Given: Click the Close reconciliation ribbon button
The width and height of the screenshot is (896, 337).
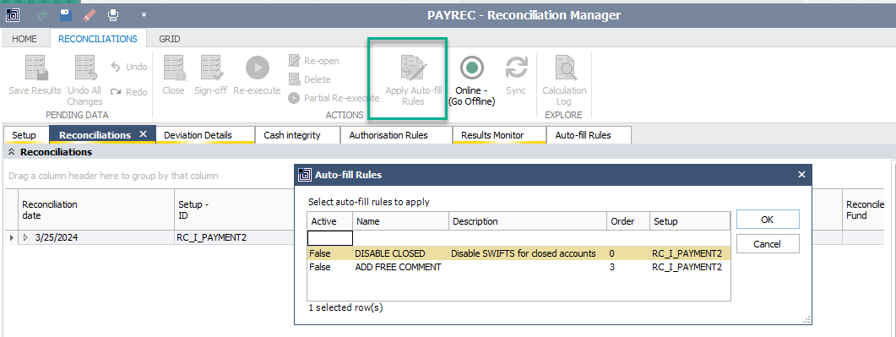Looking at the screenshot, I should [173, 75].
